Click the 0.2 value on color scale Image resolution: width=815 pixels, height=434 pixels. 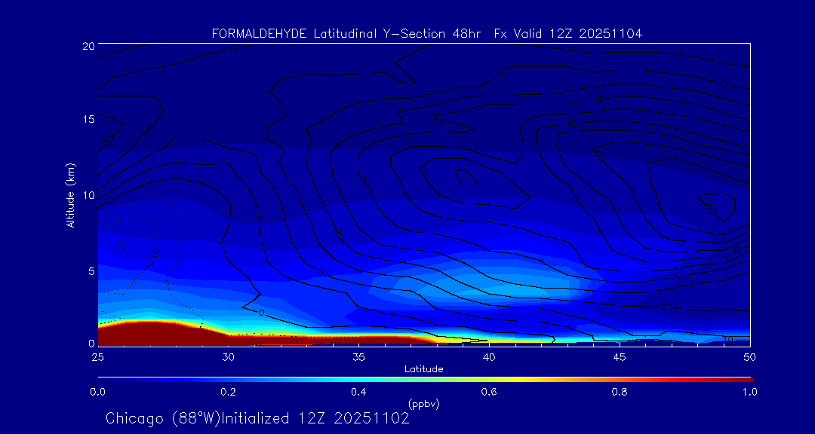pos(228,392)
